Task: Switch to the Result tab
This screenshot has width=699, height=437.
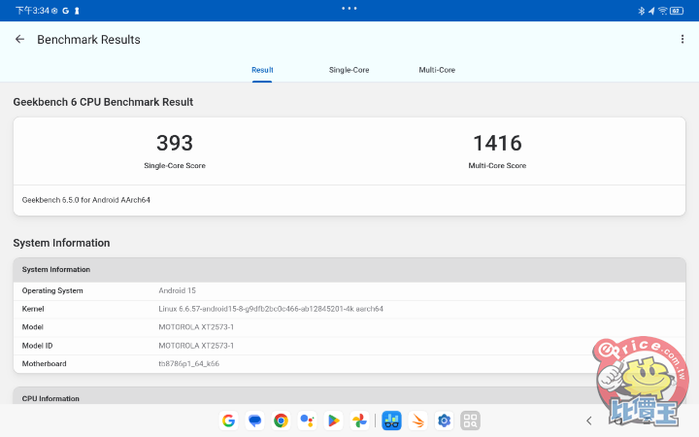Action: (262, 70)
